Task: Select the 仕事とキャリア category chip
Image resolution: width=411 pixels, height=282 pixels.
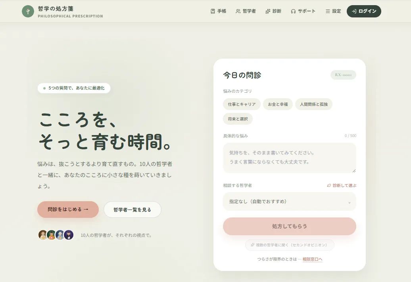Action: pos(242,104)
